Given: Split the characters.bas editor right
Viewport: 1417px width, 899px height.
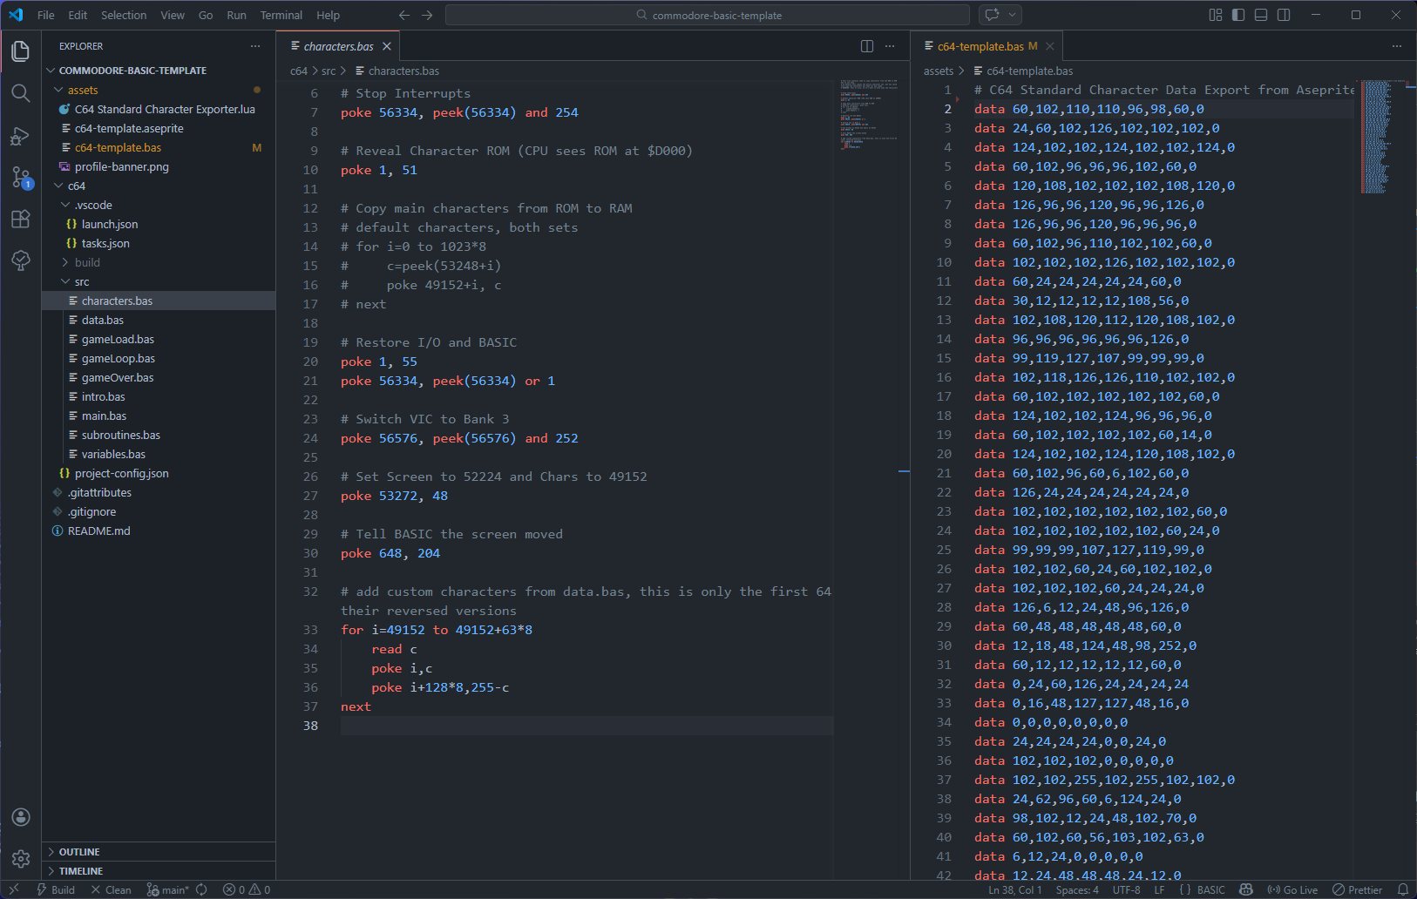Looking at the screenshot, I should [867, 46].
